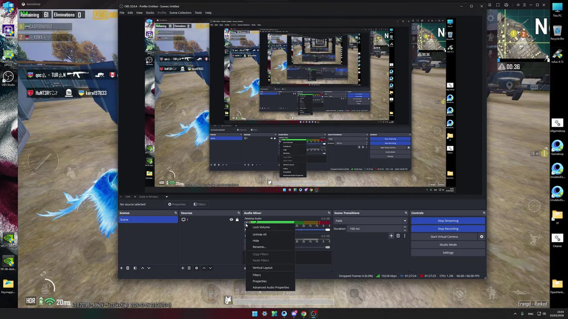Select Hide in audio context menu
Image resolution: width=568 pixels, height=319 pixels.
[x=270, y=241]
